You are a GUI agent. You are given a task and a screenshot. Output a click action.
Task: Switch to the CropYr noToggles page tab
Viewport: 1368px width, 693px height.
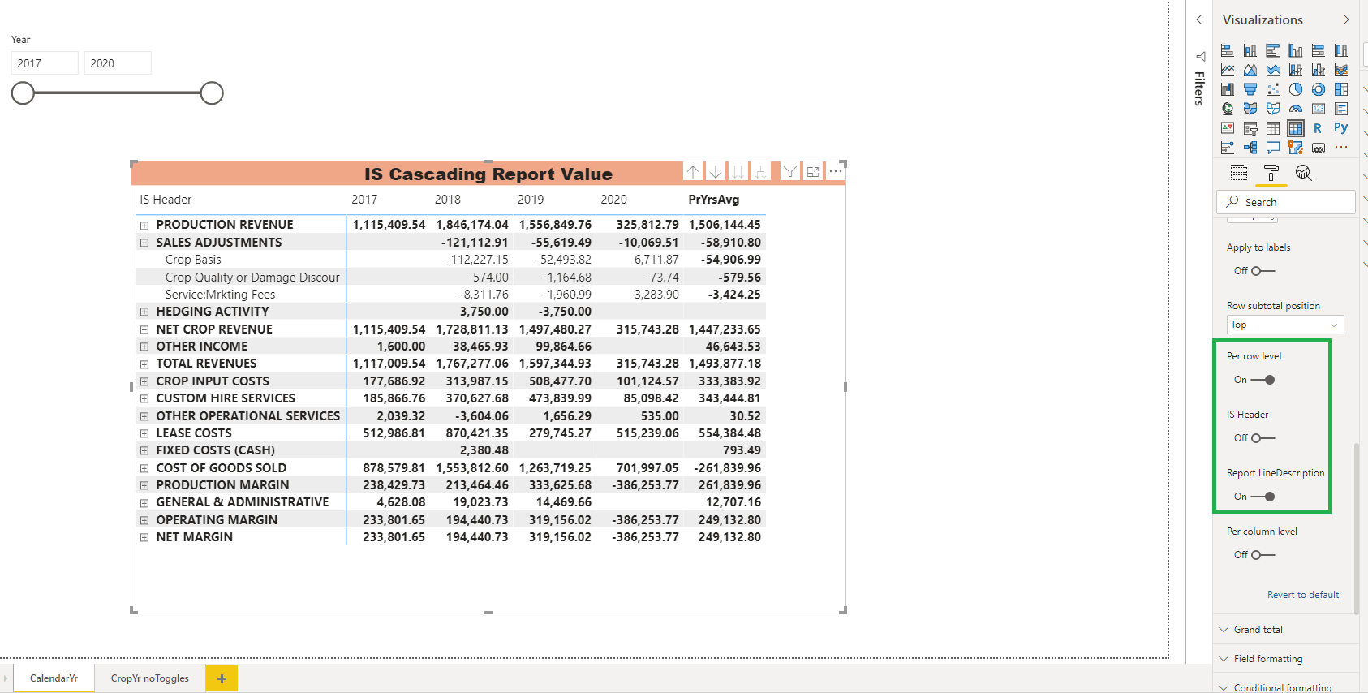pos(150,678)
